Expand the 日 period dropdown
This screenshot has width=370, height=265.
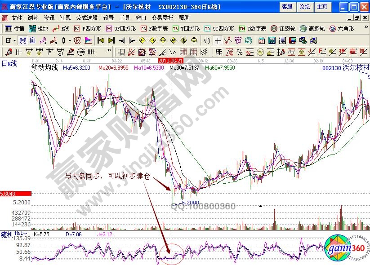pyautogui.click(x=14, y=40)
